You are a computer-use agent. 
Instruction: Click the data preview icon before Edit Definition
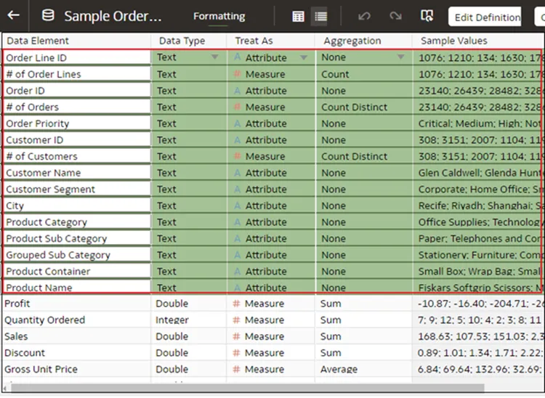coord(427,16)
